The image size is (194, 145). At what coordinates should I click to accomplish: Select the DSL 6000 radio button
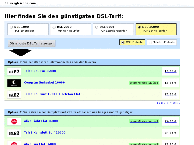click(97, 27)
